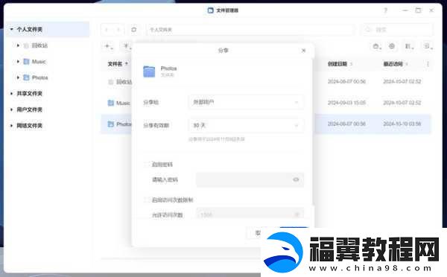Expand the 回收站 node in sidebar
This screenshot has width=447, height=277.
click(x=18, y=45)
